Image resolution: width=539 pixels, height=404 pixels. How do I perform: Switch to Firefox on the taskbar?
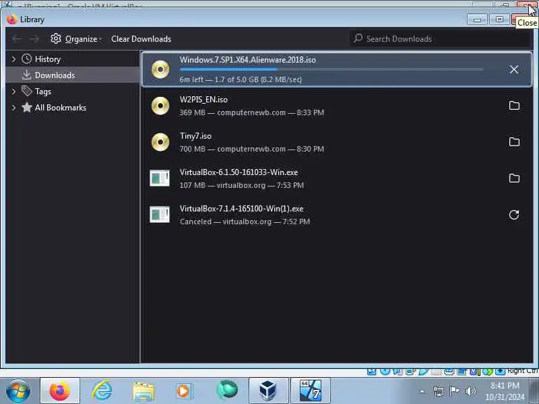(60, 391)
